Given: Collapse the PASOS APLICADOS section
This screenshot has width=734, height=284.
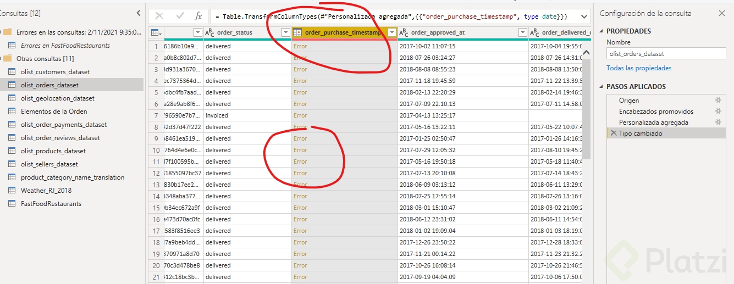Looking at the screenshot, I should [x=601, y=87].
